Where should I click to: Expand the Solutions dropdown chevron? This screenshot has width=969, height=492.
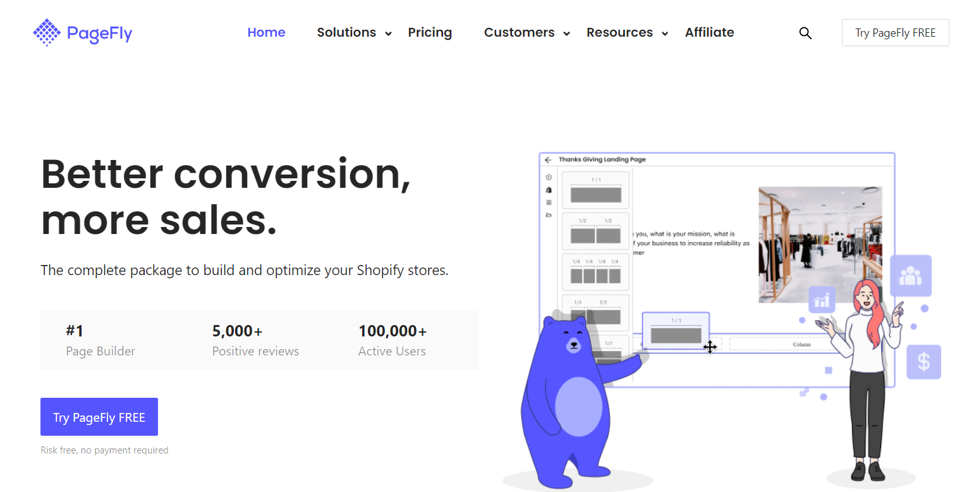point(388,34)
